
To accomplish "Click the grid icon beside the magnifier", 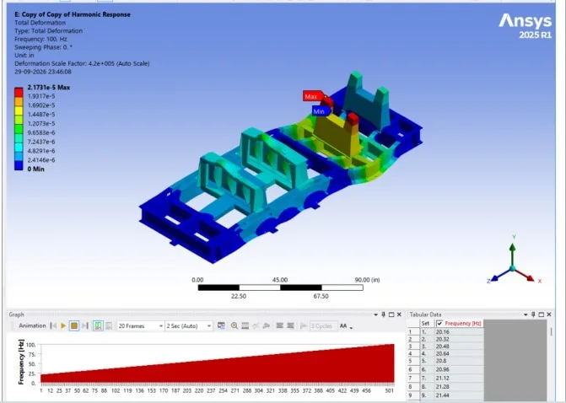I will click(x=245, y=325).
